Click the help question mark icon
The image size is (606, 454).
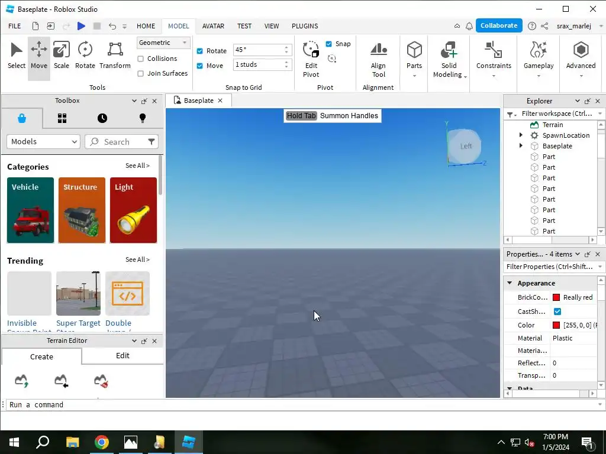532,26
